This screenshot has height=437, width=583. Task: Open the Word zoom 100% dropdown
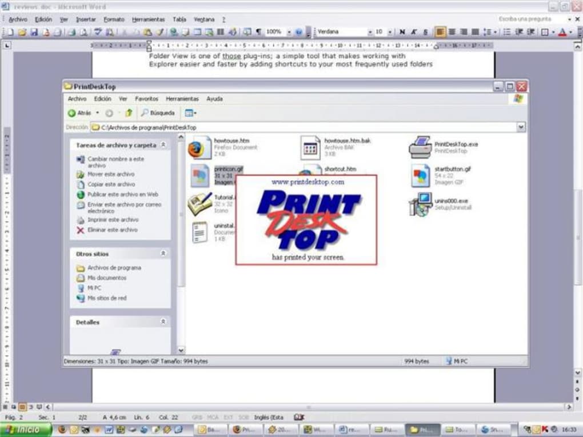(x=289, y=33)
